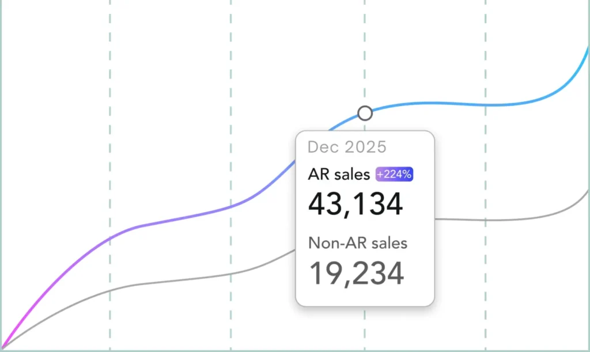Click the gray Non-AR curve at the second gridline

231,273
